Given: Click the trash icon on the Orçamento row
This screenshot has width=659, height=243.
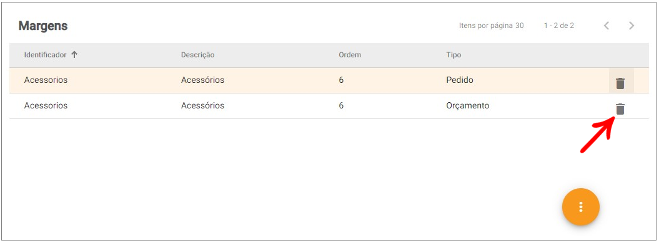Looking at the screenshot, I should (x=620, y=109).
